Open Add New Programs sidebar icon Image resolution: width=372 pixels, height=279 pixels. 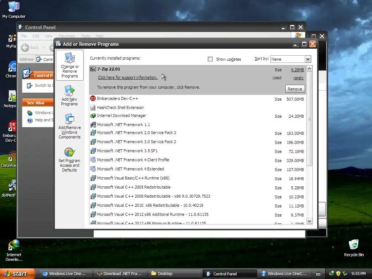[69, 96]
